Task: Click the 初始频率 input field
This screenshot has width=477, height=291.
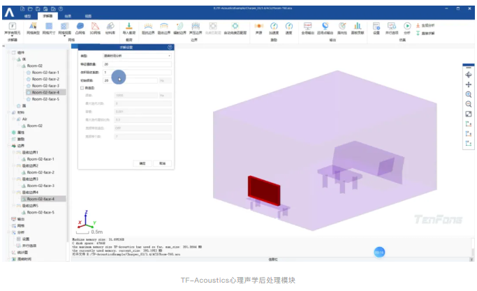Action: [x=130, y=80]
